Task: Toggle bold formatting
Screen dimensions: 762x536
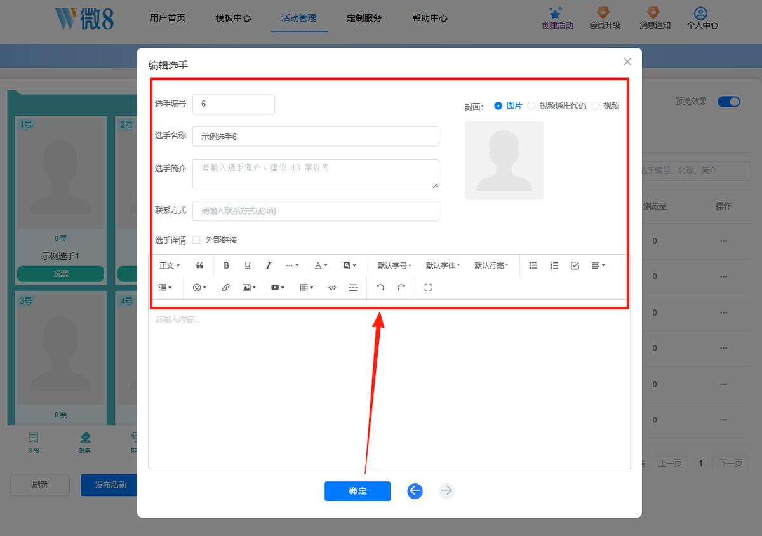Action: point(226,265)
